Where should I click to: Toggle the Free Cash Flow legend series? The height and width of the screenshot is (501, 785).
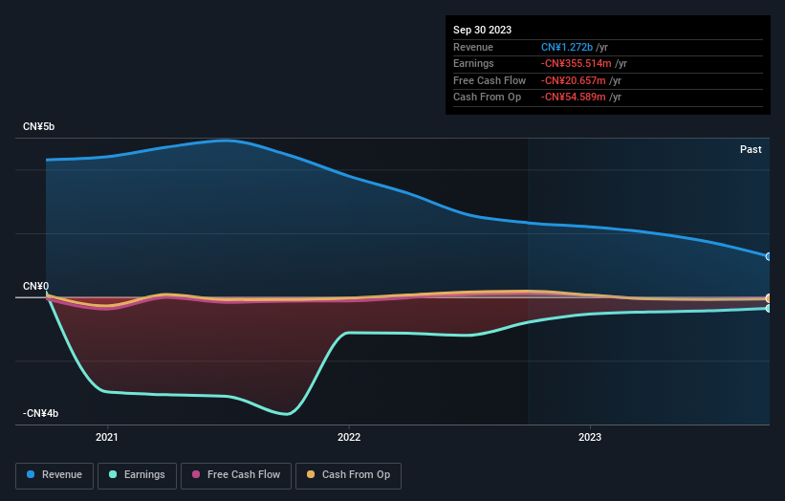[x=236, y=475]
